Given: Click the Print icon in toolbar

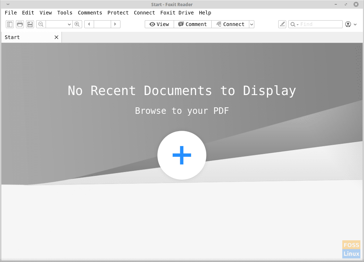Looking at the screenshot, I should click(20, 24).
